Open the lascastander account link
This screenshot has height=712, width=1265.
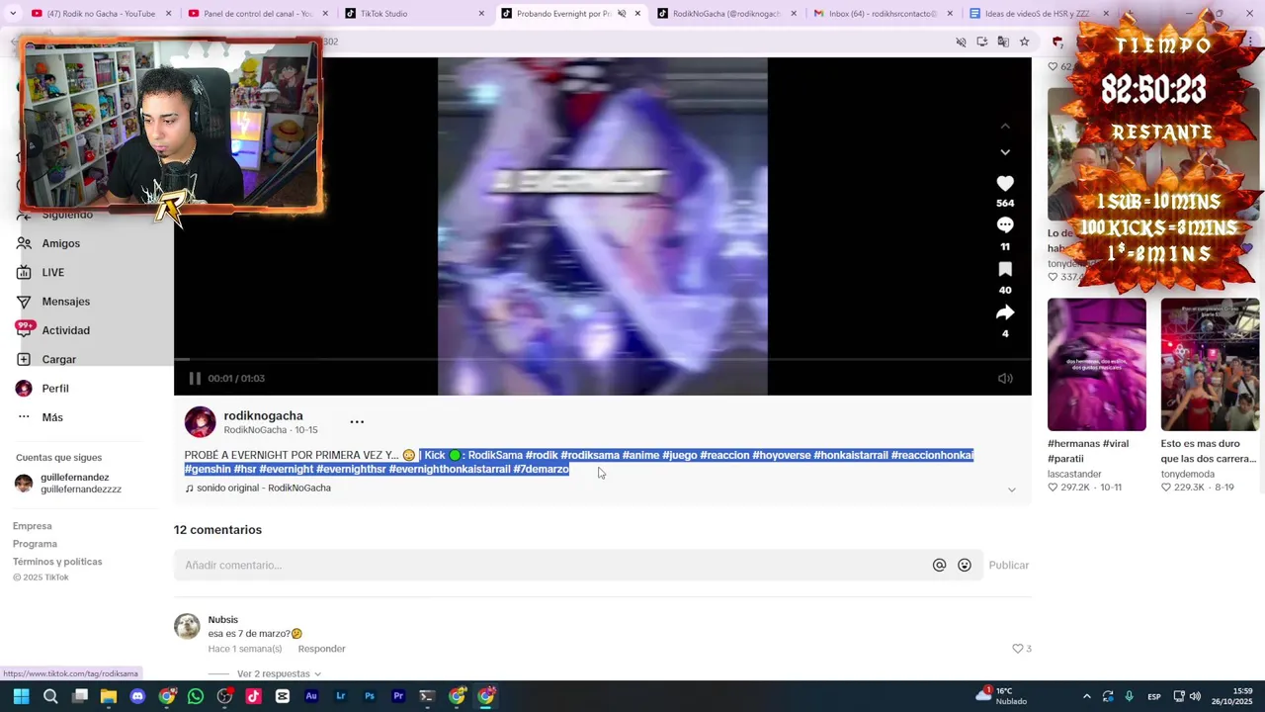click(1074, 475)
